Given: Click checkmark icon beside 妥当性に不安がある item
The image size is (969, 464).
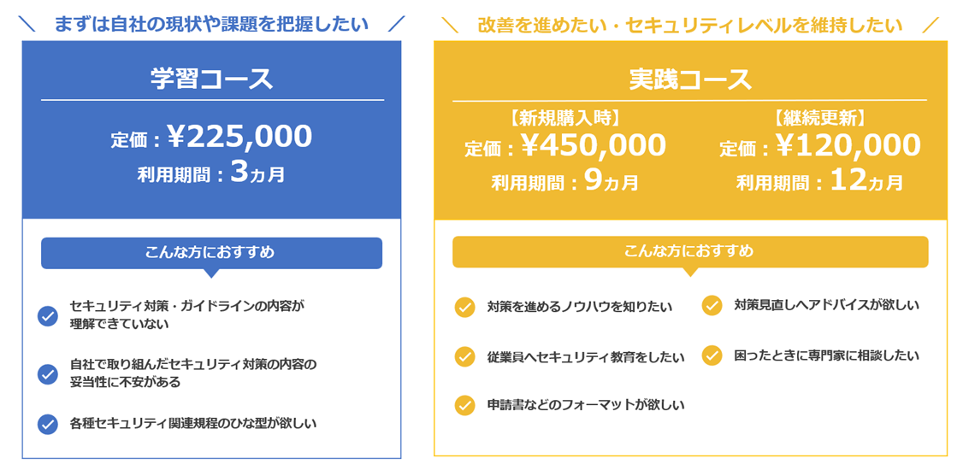Looking at the screenshot, I should [x=48, y=373].
